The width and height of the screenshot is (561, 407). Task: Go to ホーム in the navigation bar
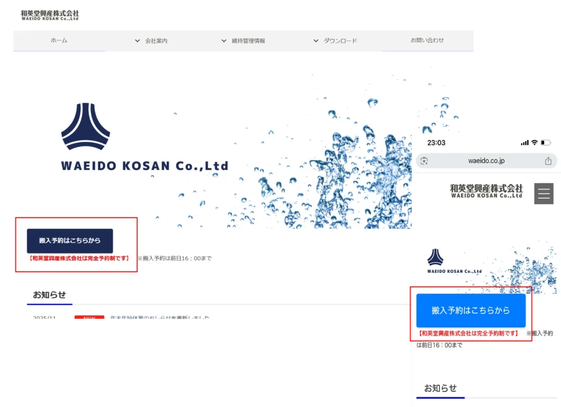coord(59,41)
